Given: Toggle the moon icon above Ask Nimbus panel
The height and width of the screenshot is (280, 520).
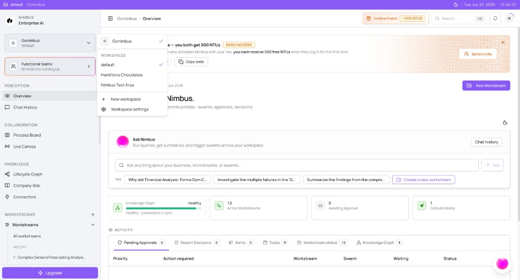Looking at the screenshot, I should tap(505, 123).
